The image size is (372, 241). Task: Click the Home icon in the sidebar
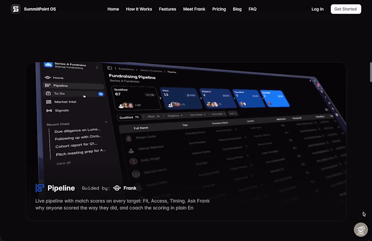[x=47, y=77]
